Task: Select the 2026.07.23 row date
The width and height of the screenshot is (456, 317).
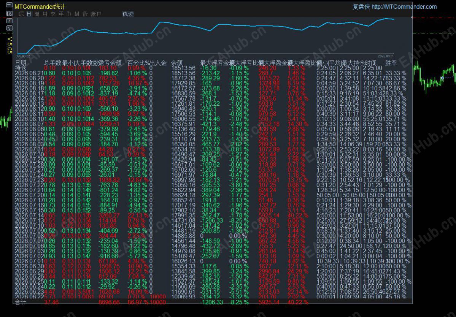Action: point(29,180)
